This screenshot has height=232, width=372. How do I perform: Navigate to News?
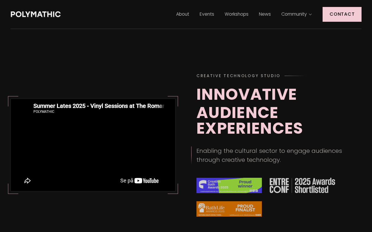[x=265, y=14]
